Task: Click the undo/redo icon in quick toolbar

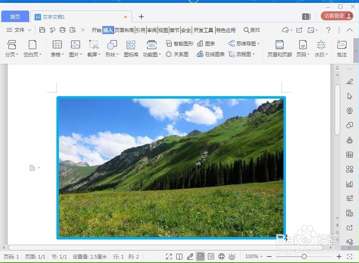Action: pyautogui.click(x=52, y=30)
